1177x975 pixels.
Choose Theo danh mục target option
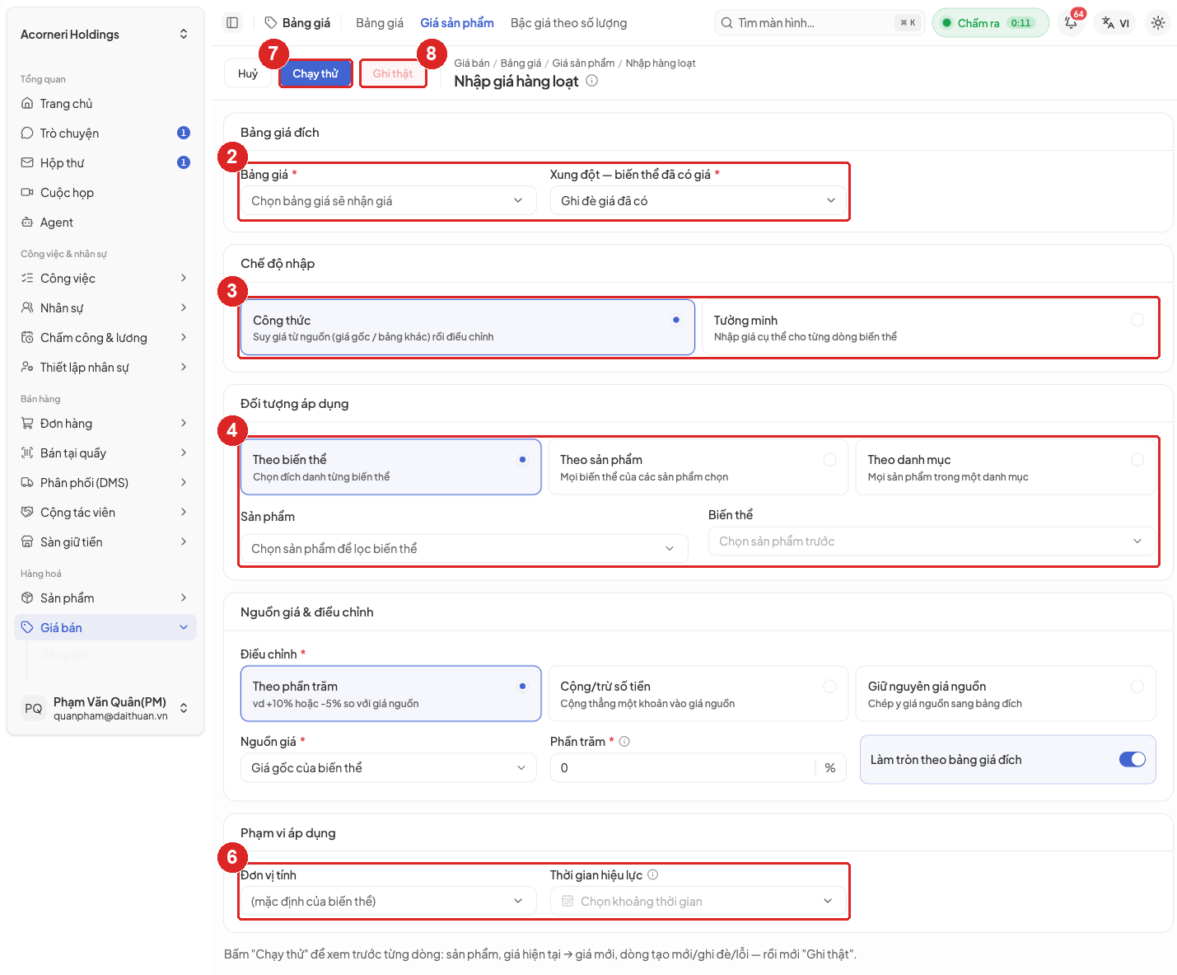point(1006,467)
